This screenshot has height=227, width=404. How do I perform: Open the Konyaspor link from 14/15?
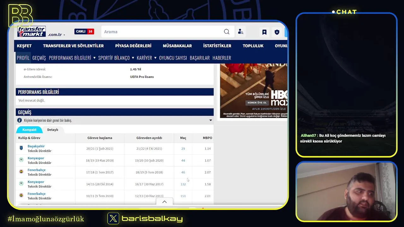36,182
